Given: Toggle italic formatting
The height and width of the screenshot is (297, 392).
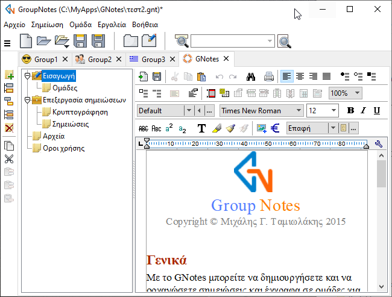Looking at the screenshot, I should pyautogui.click(x=364, y=110).
